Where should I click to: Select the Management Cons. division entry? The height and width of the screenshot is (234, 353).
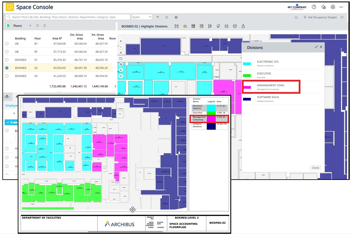[x=271, y=87]
